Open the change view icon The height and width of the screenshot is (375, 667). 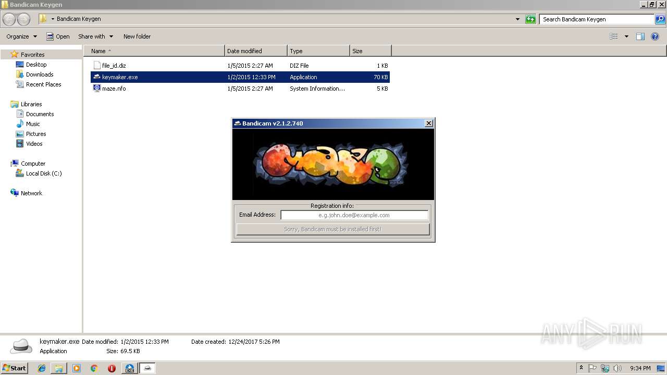tap(614, 36)
